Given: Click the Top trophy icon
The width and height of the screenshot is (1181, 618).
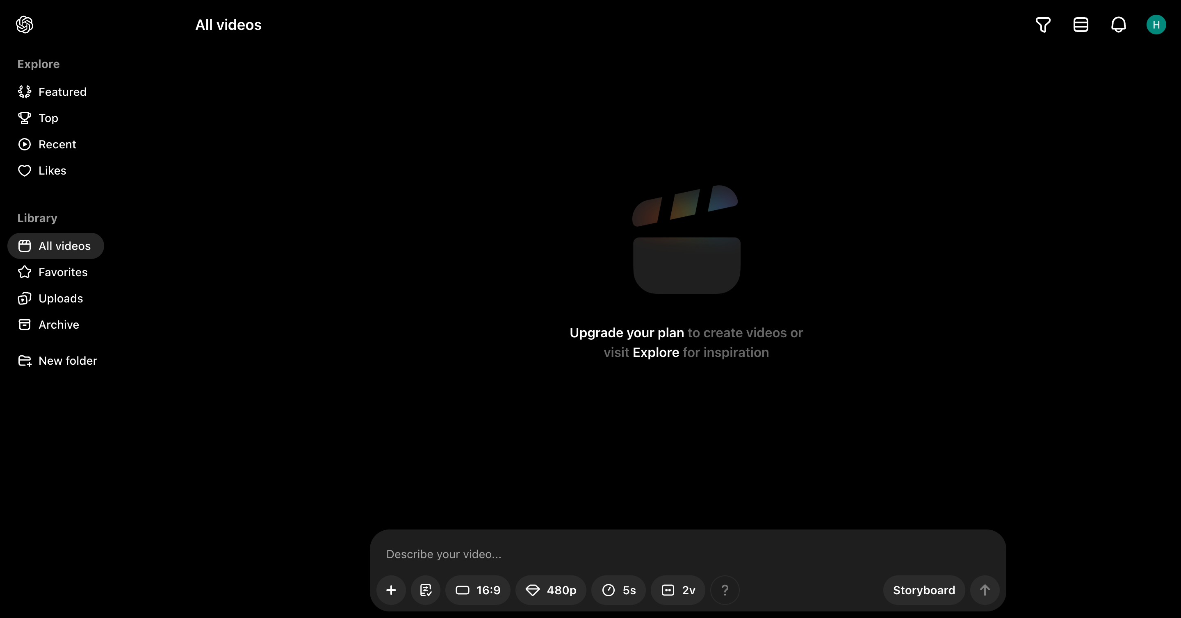Looking at the screenshot, I should (x=24, y=118).
